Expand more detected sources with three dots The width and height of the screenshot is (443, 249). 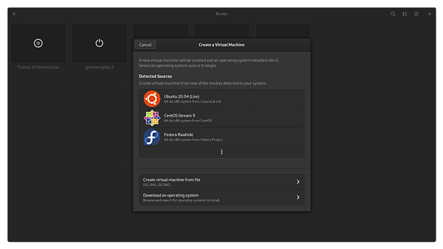[x=221, y=152]
